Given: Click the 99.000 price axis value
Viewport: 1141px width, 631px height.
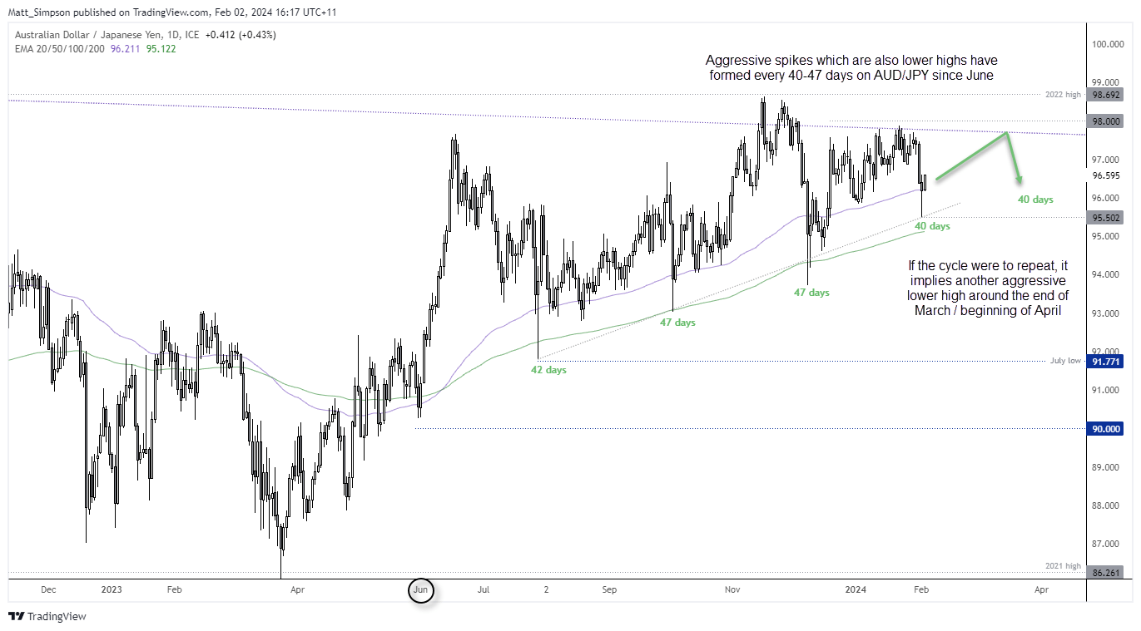Looking at the screenshot, I should (x=1107, y=82).
